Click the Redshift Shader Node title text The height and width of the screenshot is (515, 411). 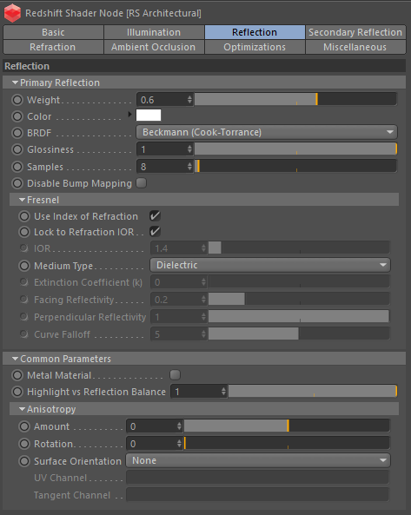tap(113, 13)
